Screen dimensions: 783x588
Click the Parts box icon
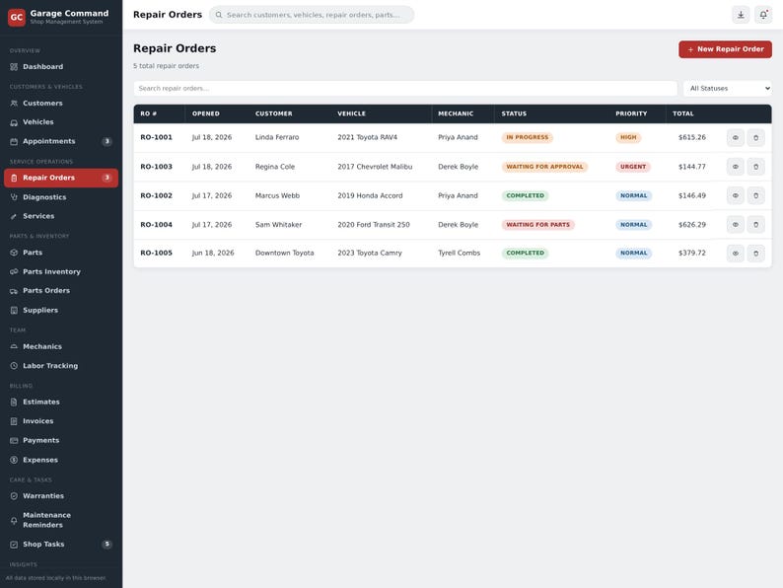coord(14,253)
